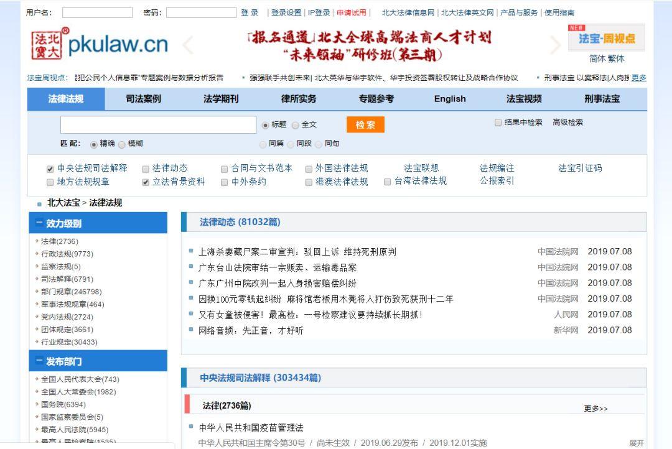Open 法宝引证码 link
This screenshot has width=672, height=449.
(x=580, y=168)
